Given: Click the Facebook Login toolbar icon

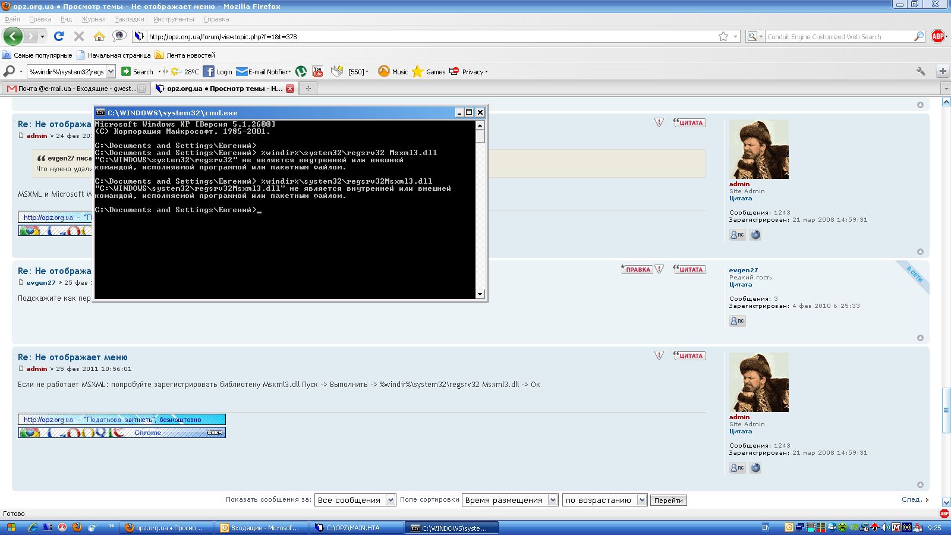Looking at the screenshot, I should pyautogui.click(x=218, y=71).
